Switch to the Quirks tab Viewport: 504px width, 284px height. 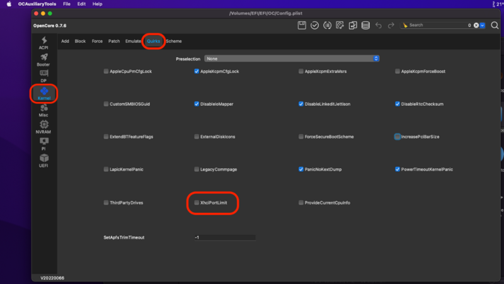point(153,41)
